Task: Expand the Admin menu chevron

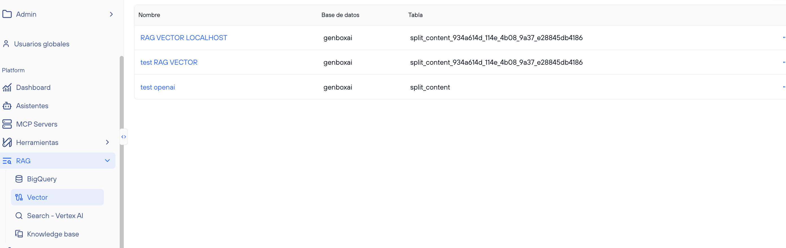Action: (x=111, y=14)
